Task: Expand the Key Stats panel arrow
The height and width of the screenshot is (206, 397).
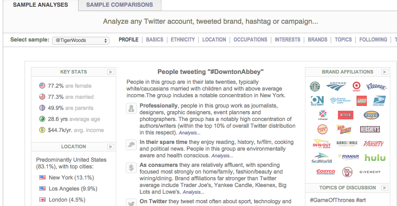Action: [x=111, y=72]
